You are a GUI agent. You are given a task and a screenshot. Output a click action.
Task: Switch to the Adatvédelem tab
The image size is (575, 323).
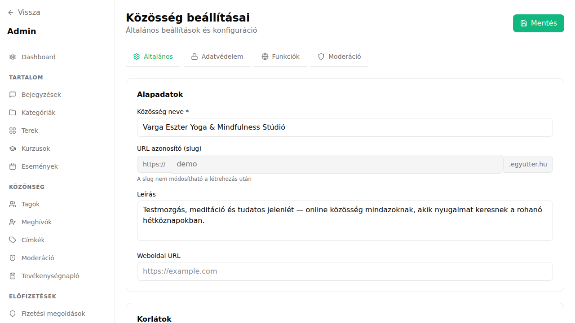[x=217, y=57]
